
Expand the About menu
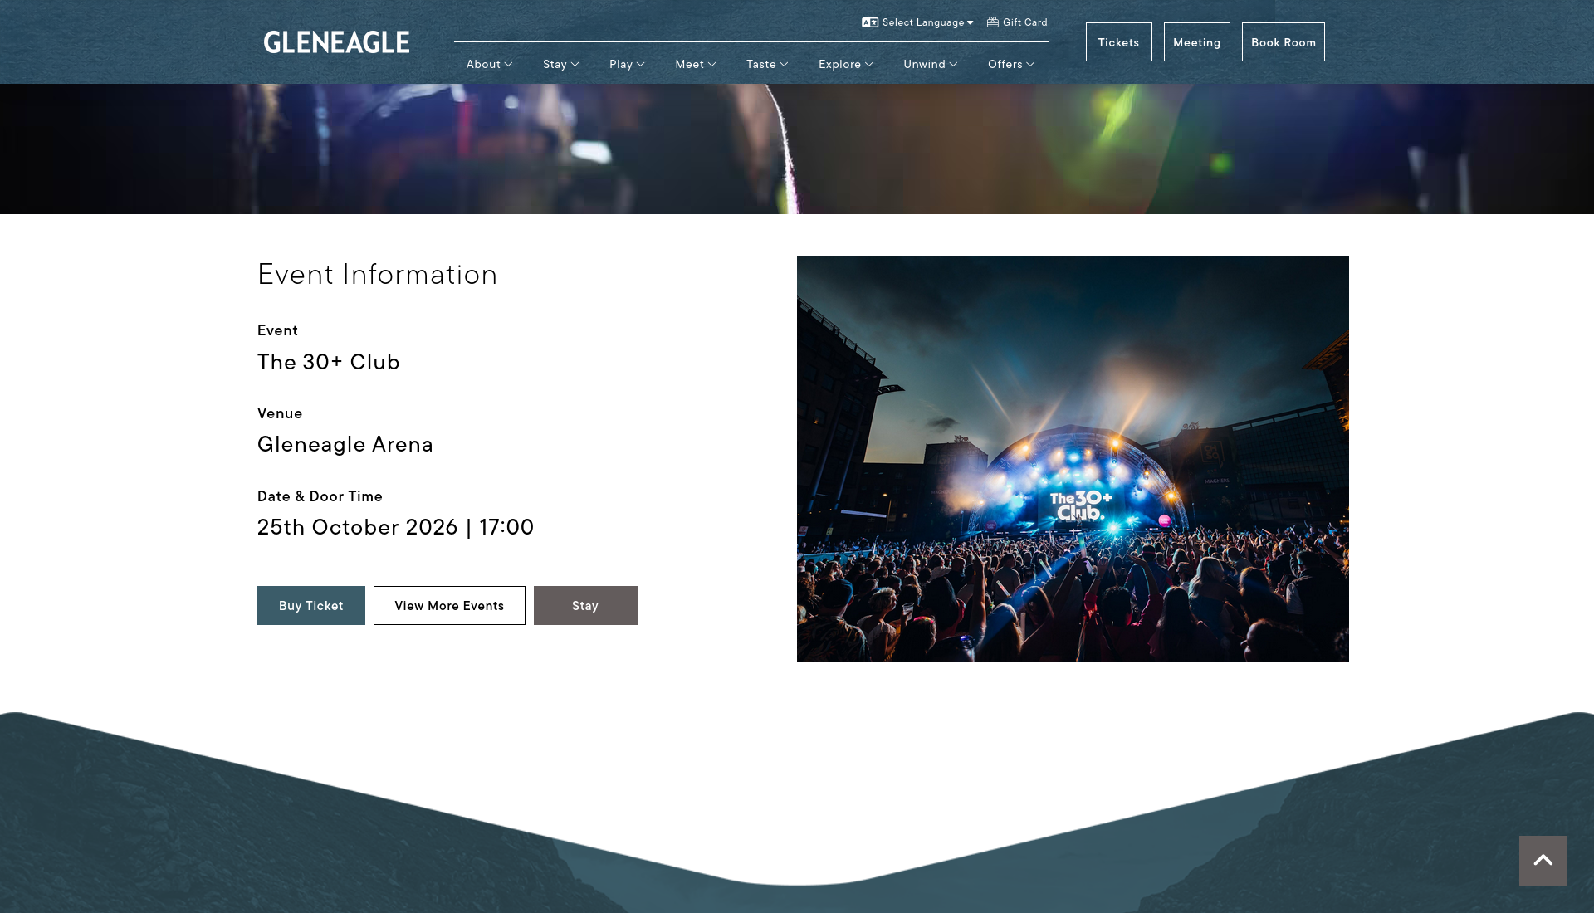489,64
